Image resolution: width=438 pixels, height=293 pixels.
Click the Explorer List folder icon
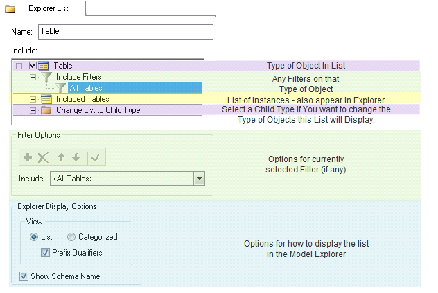pos(10,9)
